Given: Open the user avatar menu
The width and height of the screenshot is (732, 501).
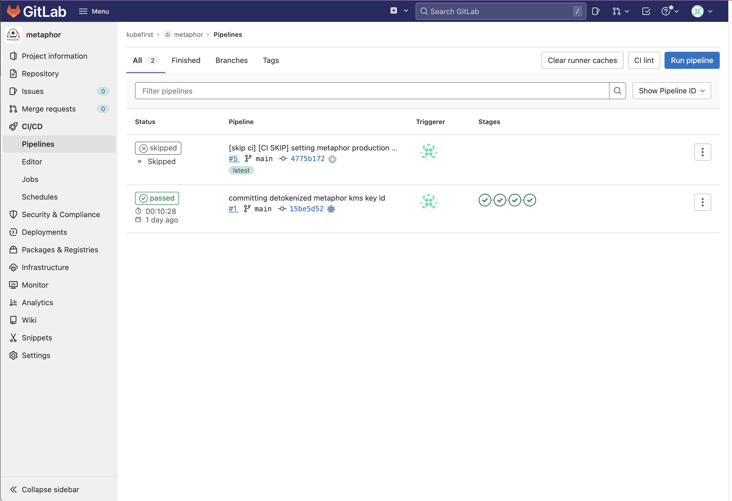Looking at the screenshot, I should point(701,11).
